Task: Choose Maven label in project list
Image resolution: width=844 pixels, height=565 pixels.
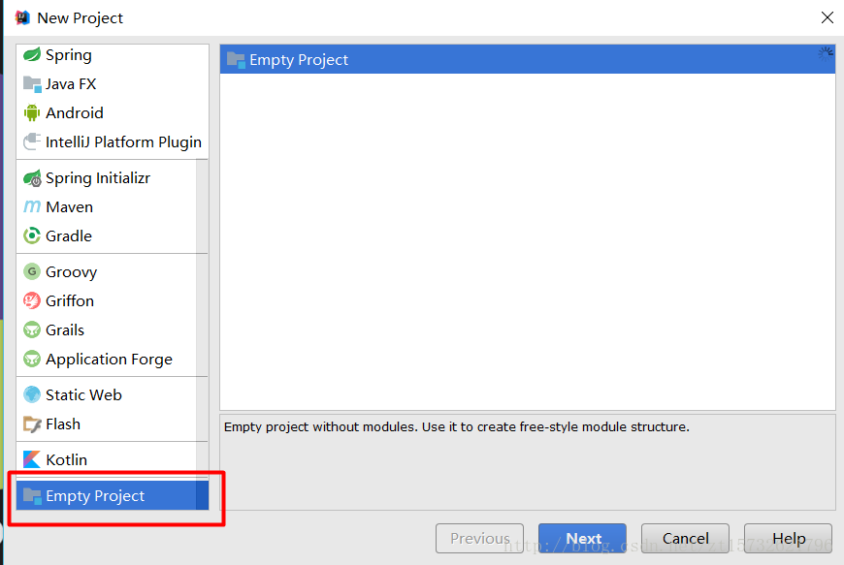Action: [69, 207]
